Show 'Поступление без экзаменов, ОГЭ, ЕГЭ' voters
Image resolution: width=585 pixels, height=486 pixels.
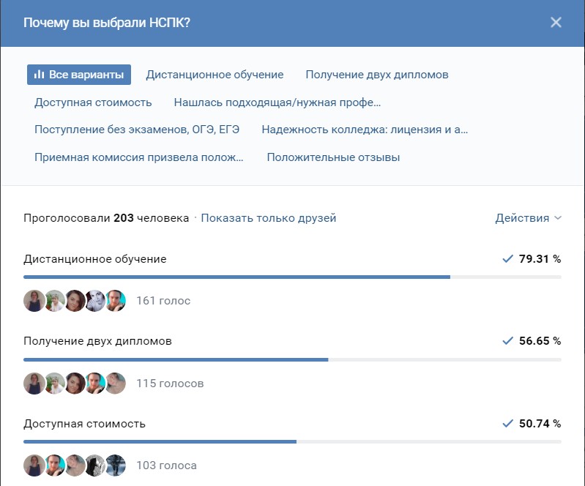pyautogui.click(x=137, y=130)
